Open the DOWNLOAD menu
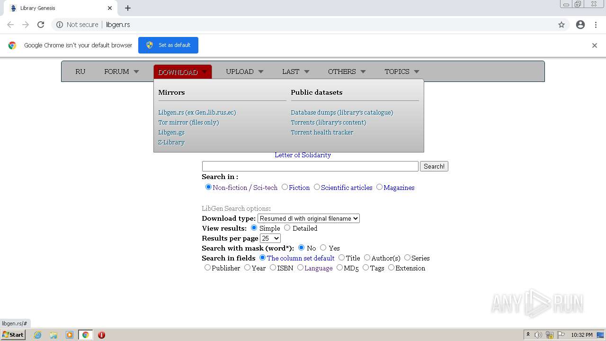The height and width of the screenshot is (341, 606). coord(183,72)
